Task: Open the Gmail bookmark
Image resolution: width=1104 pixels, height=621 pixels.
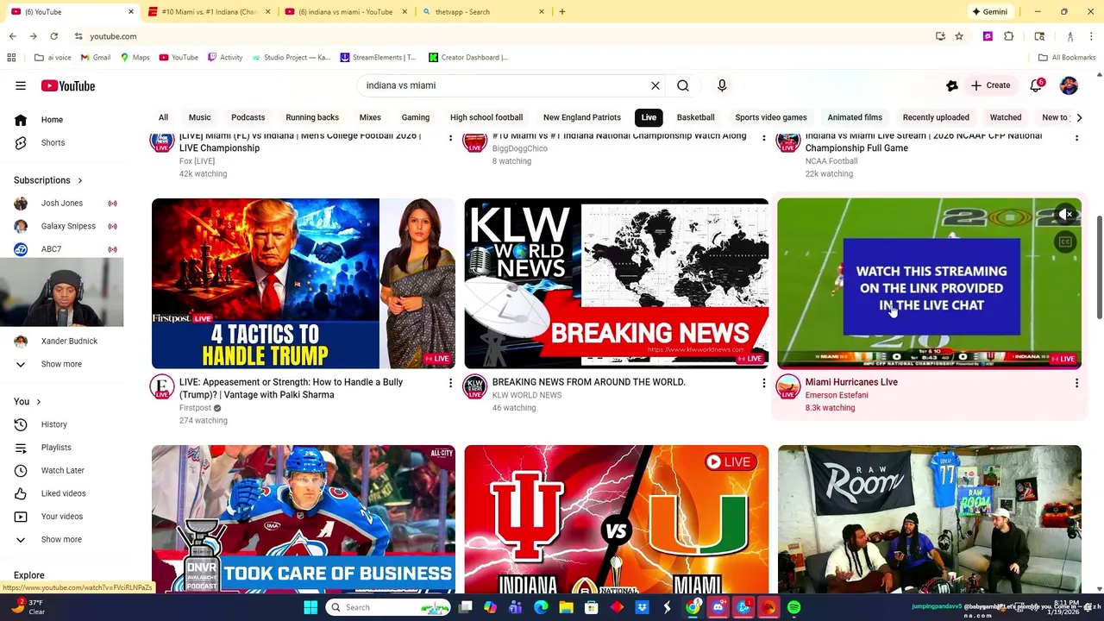Action: point(96,58)
